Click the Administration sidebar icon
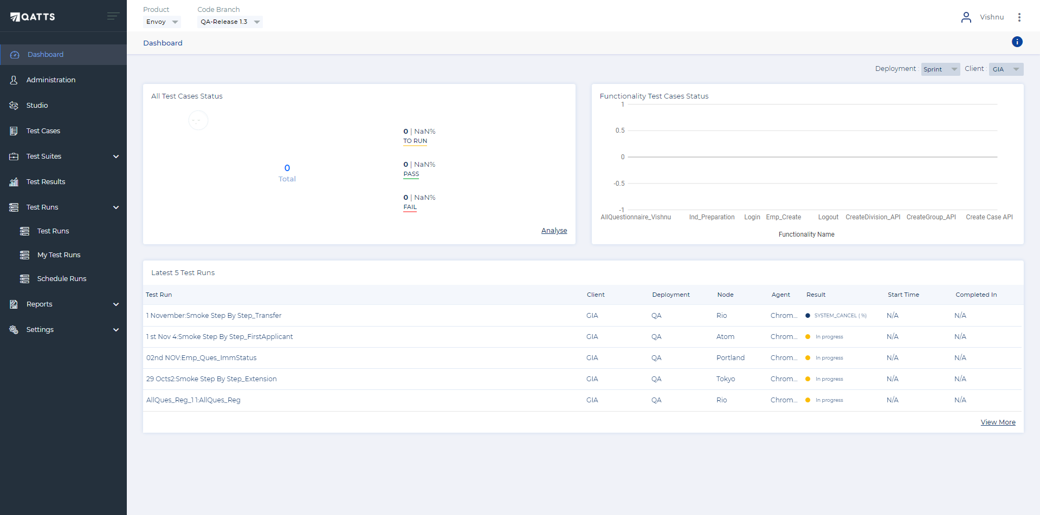 [x=14, y=80]
